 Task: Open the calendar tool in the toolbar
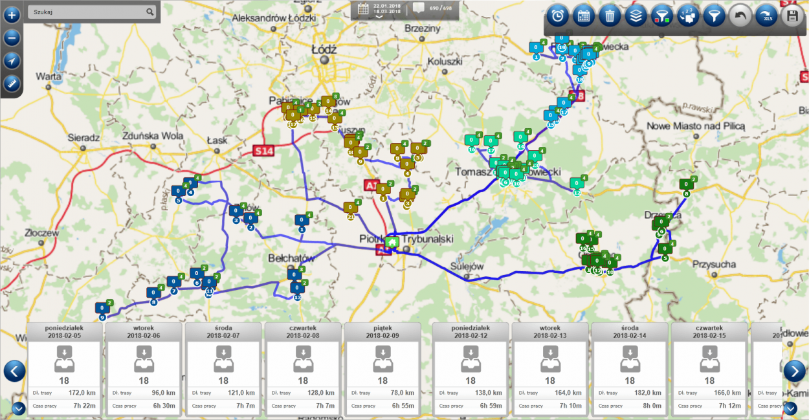point(584,16)
